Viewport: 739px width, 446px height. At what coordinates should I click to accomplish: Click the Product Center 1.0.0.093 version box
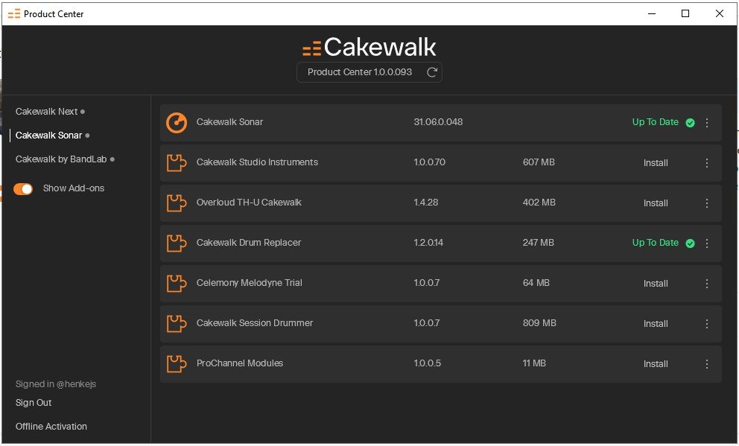(x=369, y=72)
